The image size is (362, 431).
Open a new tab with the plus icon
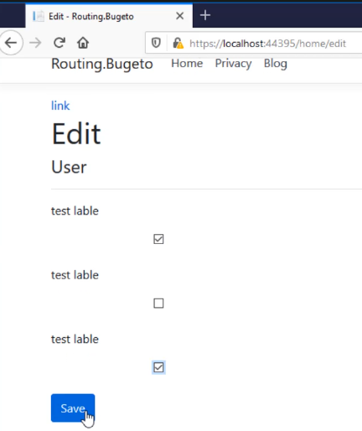(205, 15)
